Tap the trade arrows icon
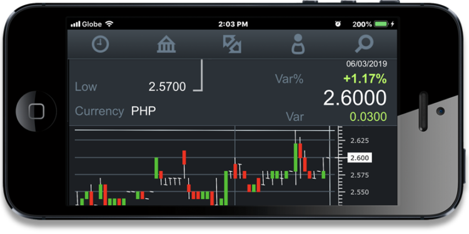The width and height of the screenshot is (469, 234). coord(232,44)
